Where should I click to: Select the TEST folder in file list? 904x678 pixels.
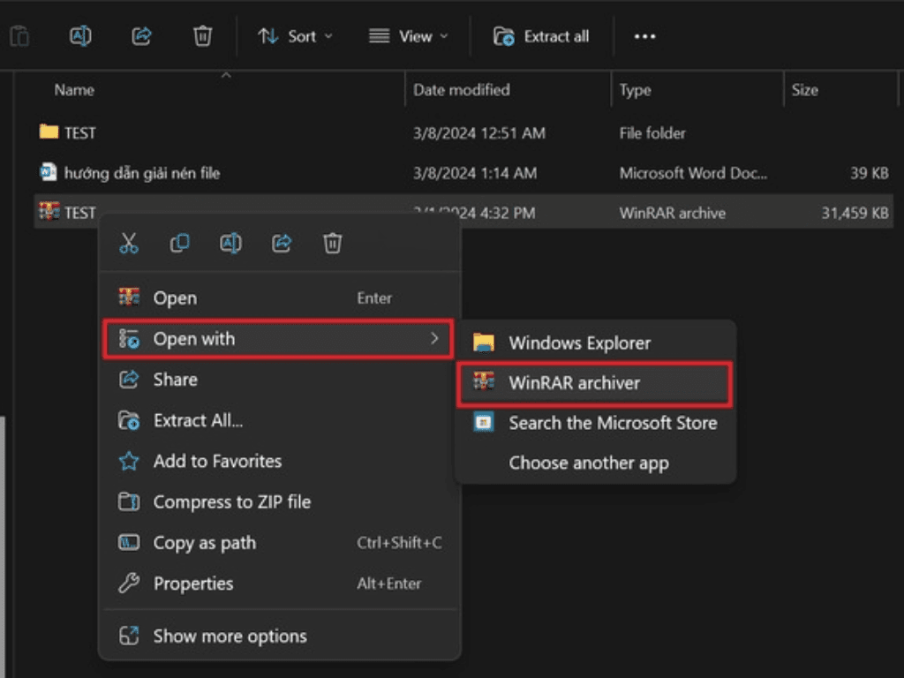coord(79,133)
